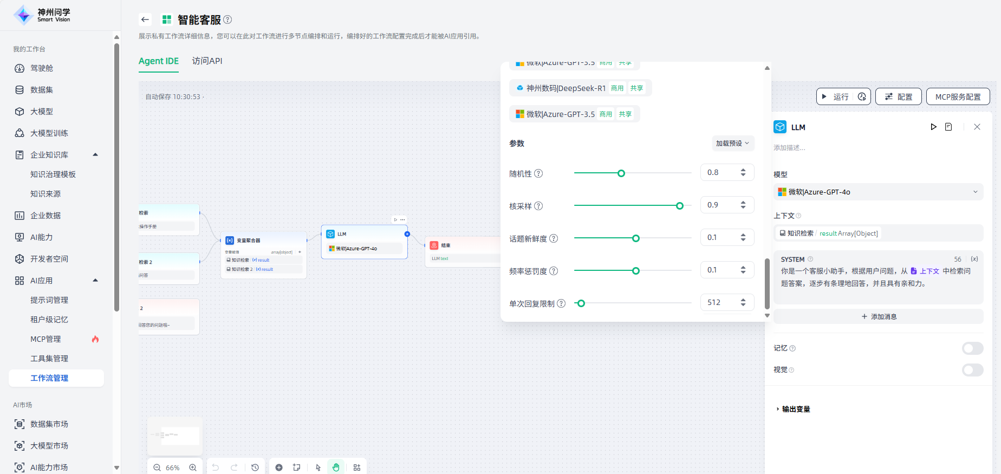
Task: Click the 频率惩罚度 value field 0.1
Action: pos(727,270)
